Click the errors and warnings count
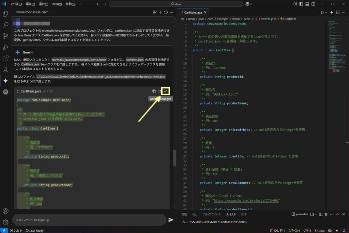 pyautogui.click(x=16, y=231)
